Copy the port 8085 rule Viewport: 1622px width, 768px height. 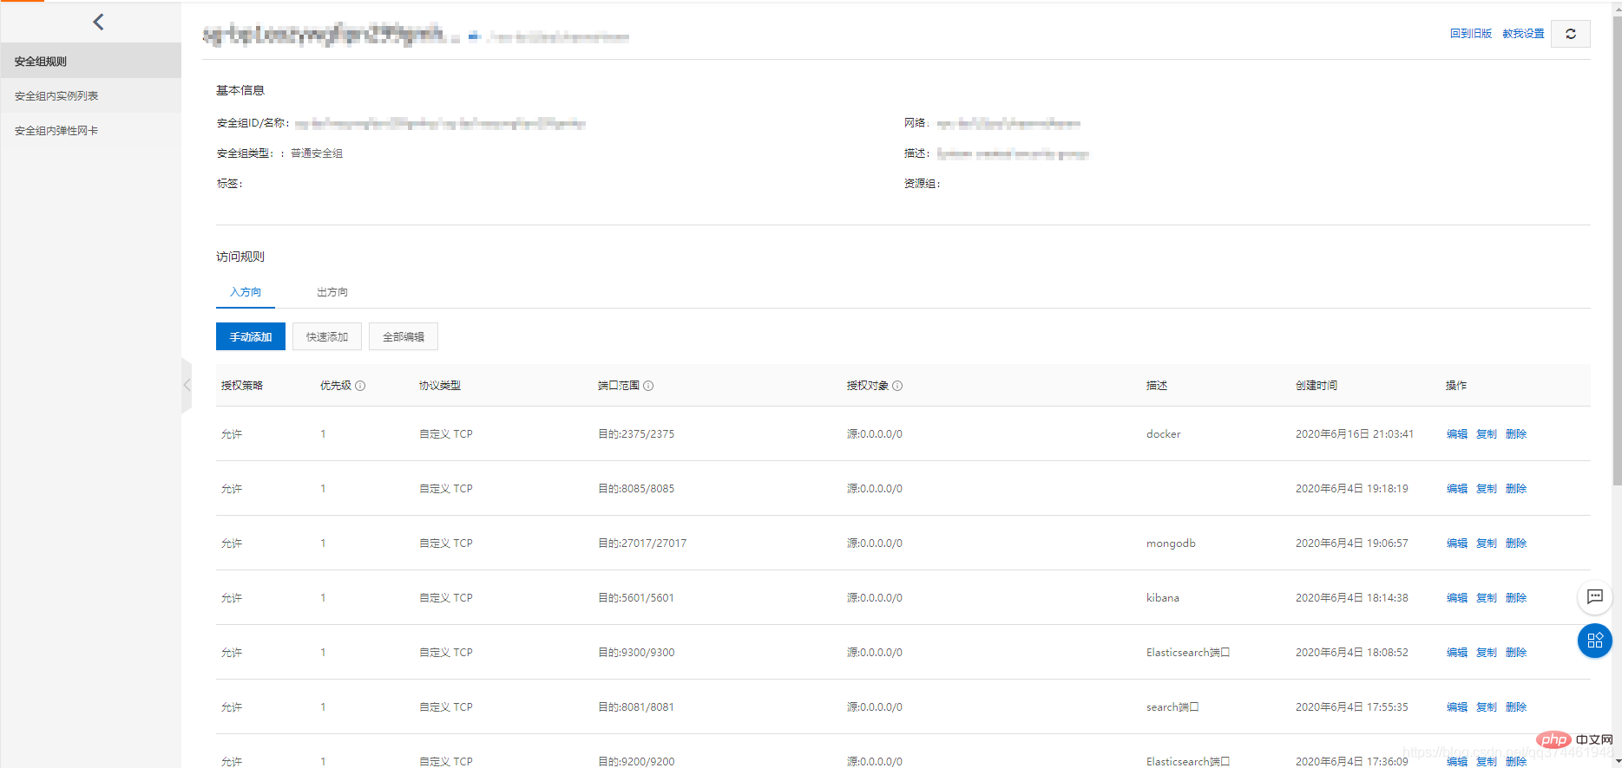pos(1487,489)
